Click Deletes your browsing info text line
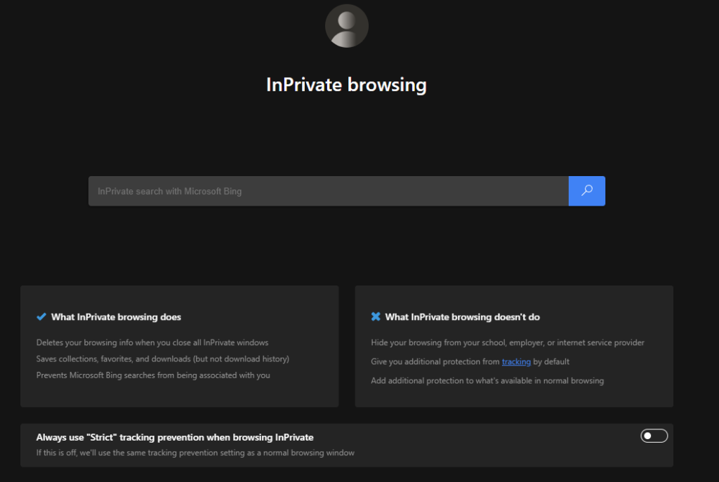The width and height of the screenshot is (719, 482). (x=152, y=342)
